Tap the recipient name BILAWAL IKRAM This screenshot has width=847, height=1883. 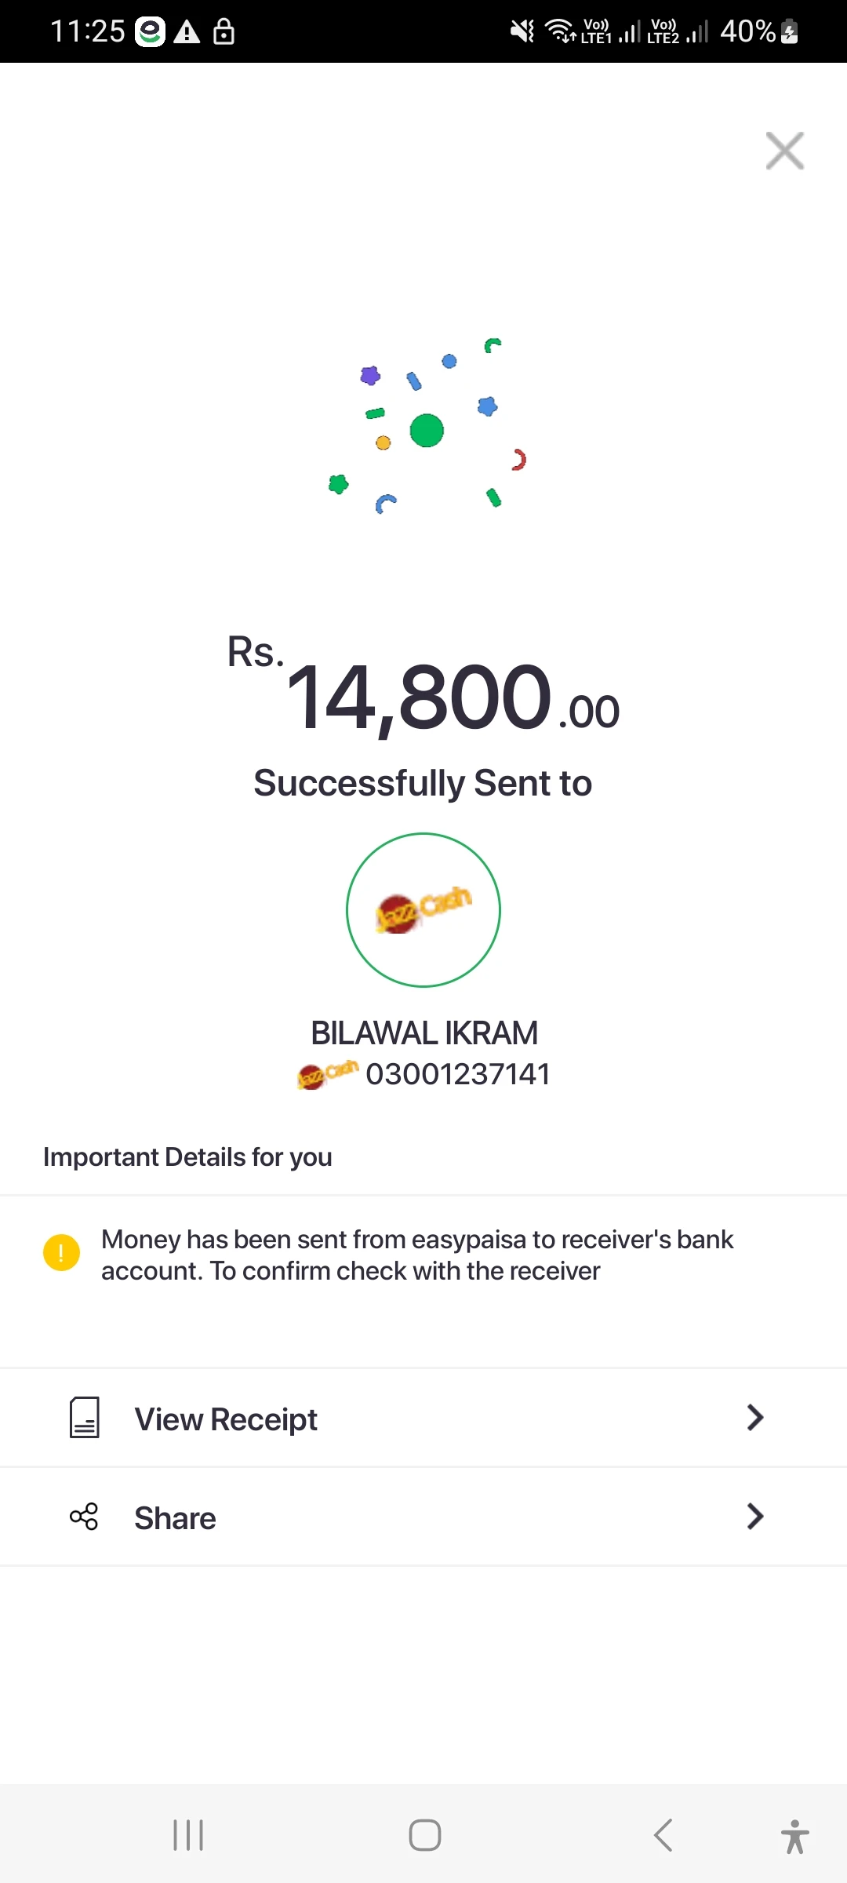pyautogui.click(x=423, y=1033)
